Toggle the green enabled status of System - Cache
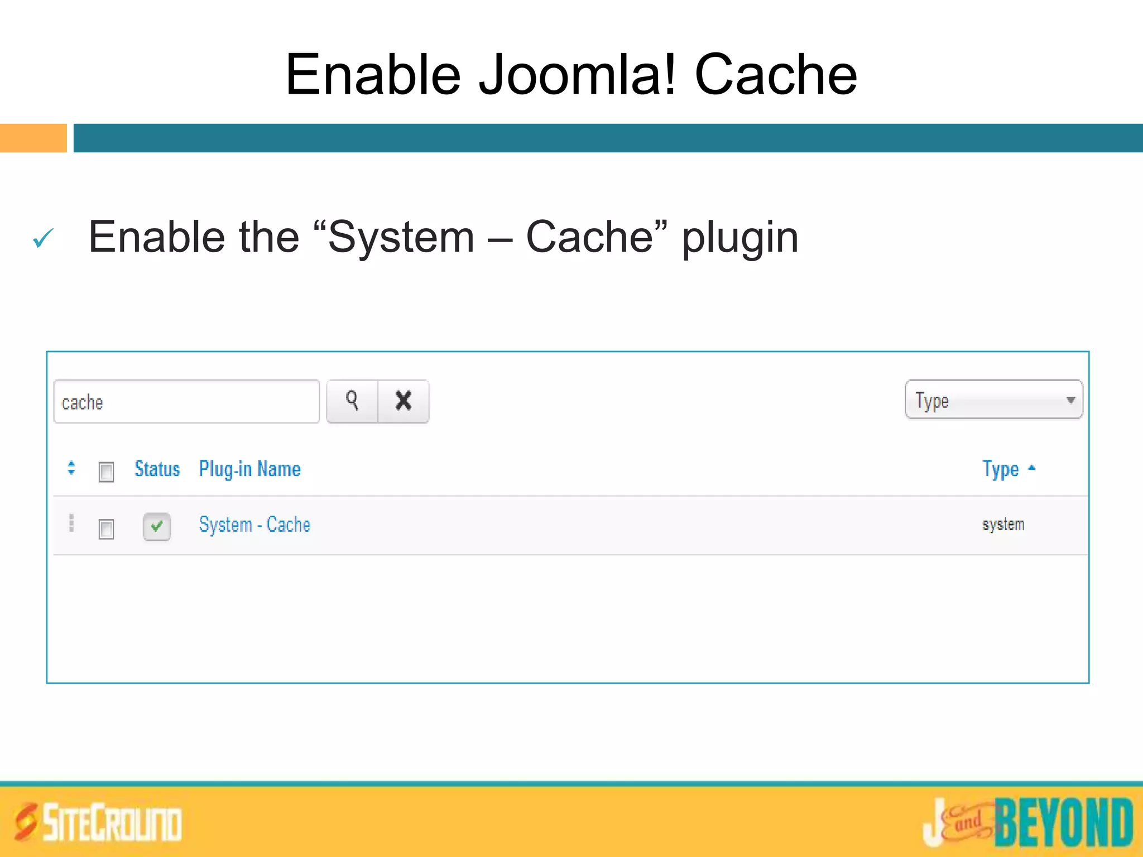This screenshot has width=1143, height=857. 157,526
